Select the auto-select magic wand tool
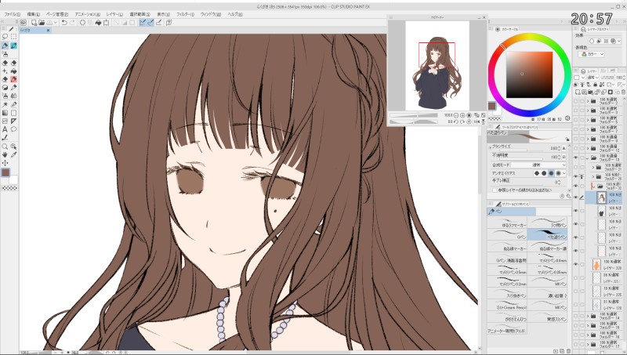 tap(5, 104)
